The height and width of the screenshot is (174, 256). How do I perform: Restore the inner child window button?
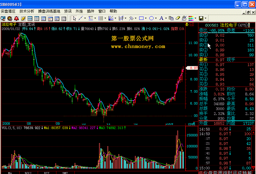[x=248, y=12]
